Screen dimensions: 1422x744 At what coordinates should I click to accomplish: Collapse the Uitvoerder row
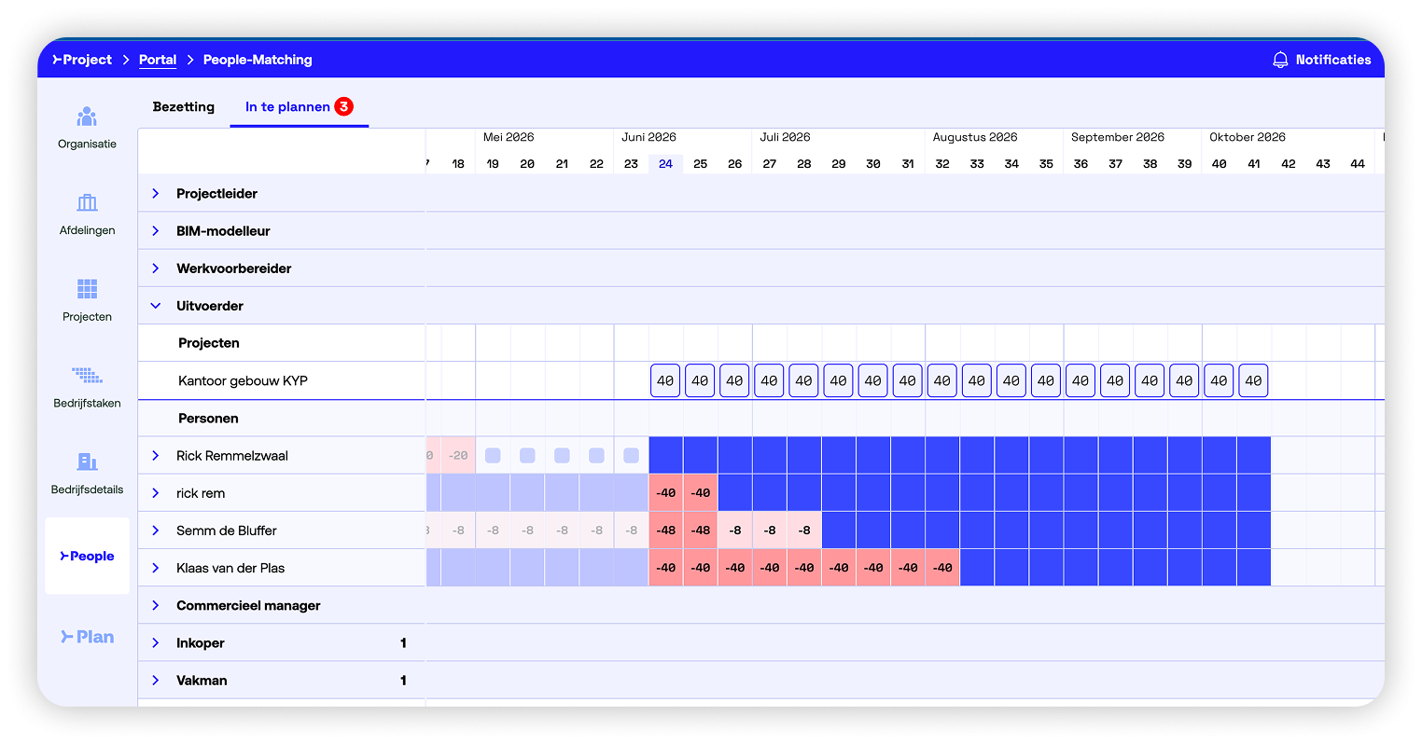tap(156, 306)
